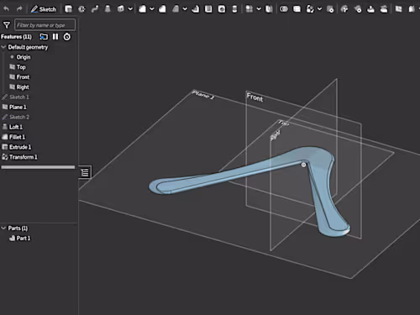Open the Draft tool dropdown arrow

point(185,9)
